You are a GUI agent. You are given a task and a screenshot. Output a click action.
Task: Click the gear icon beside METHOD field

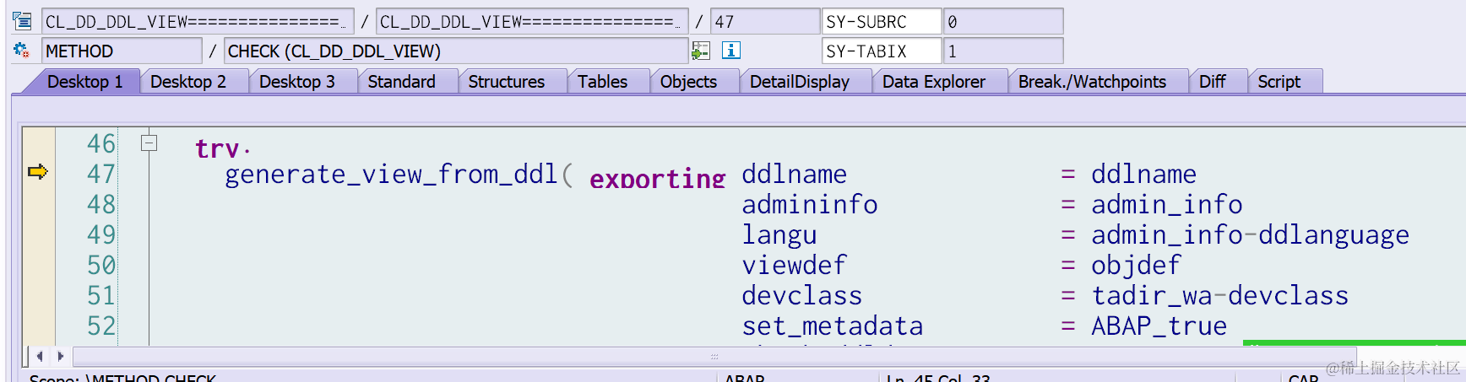(x=22, y=51)
